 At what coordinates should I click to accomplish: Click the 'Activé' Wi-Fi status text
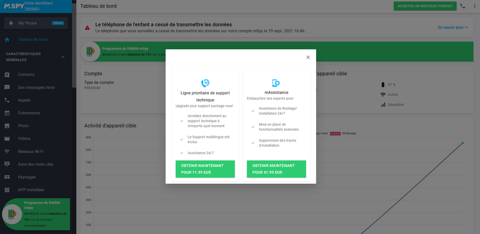(x=393, y=94)
